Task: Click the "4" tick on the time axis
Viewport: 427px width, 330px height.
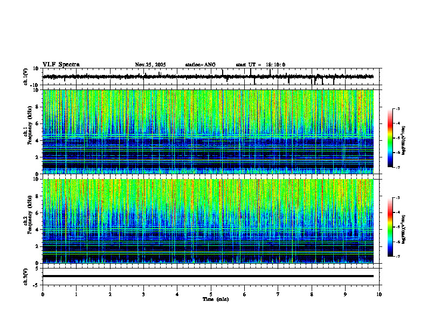Action: [177, 294]
